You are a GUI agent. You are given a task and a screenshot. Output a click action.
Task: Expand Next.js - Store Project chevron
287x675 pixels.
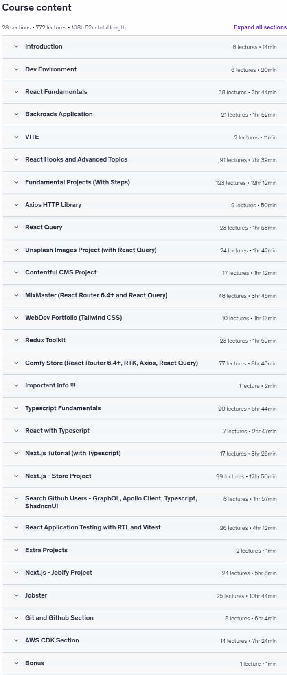(x=16, y=476)
